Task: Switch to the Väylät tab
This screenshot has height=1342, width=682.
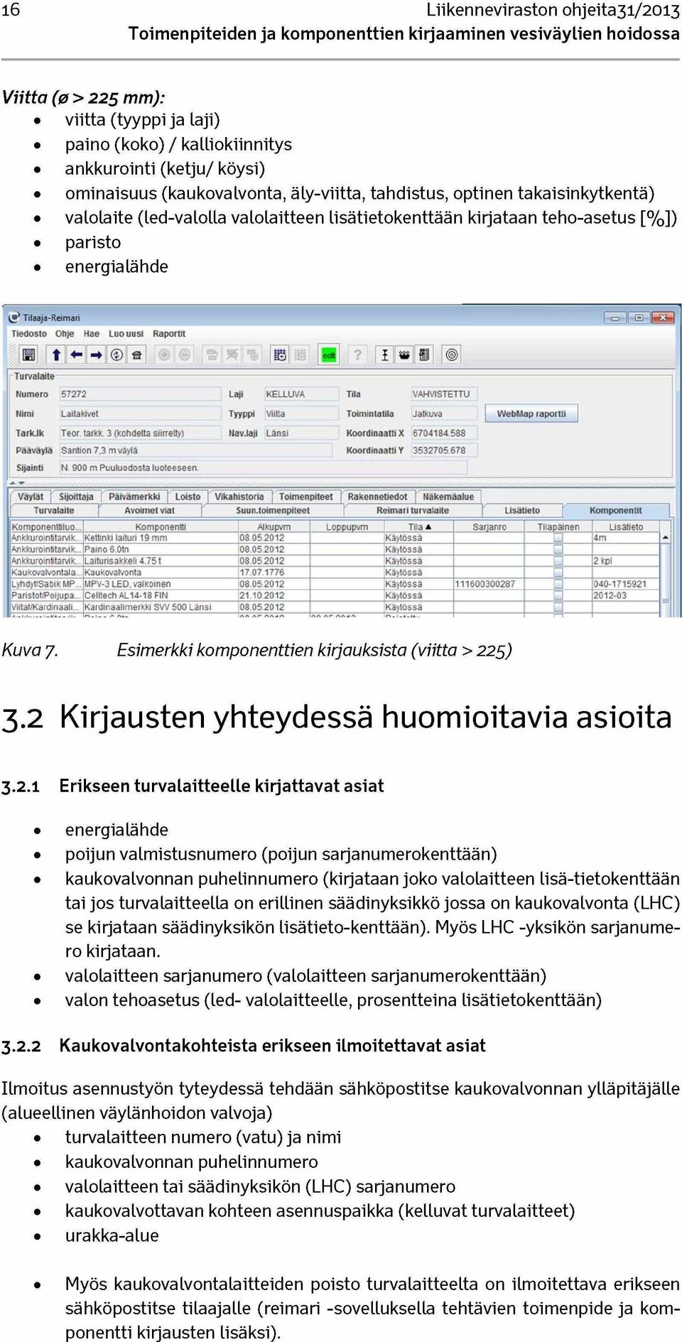Action: click(31, 497)
